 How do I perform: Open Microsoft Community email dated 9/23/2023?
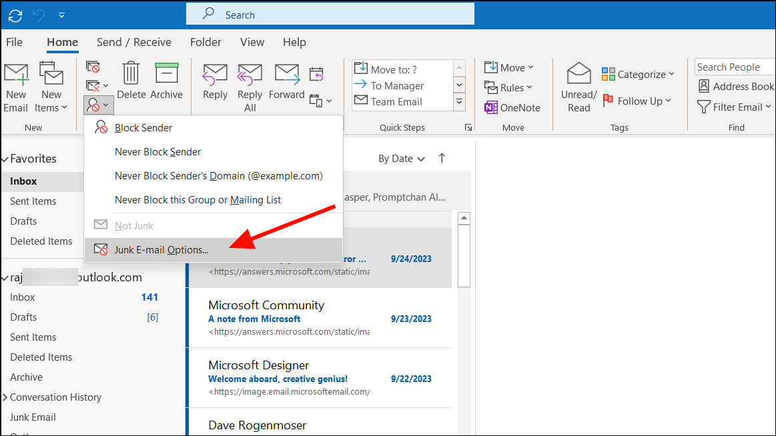tap(320, 318)
